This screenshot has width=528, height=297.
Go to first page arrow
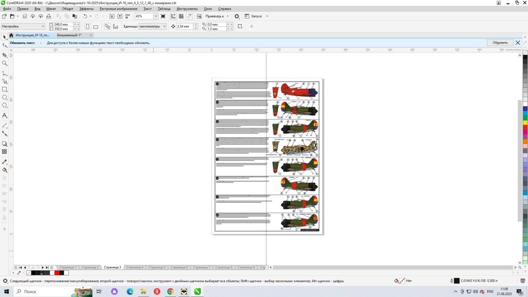click(20, 268)
